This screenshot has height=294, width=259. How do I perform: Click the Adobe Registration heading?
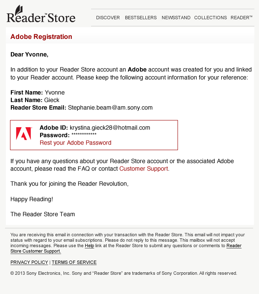coord(41,37)
